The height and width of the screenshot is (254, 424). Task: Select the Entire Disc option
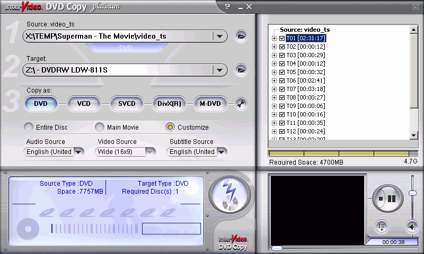coord(29,127)
